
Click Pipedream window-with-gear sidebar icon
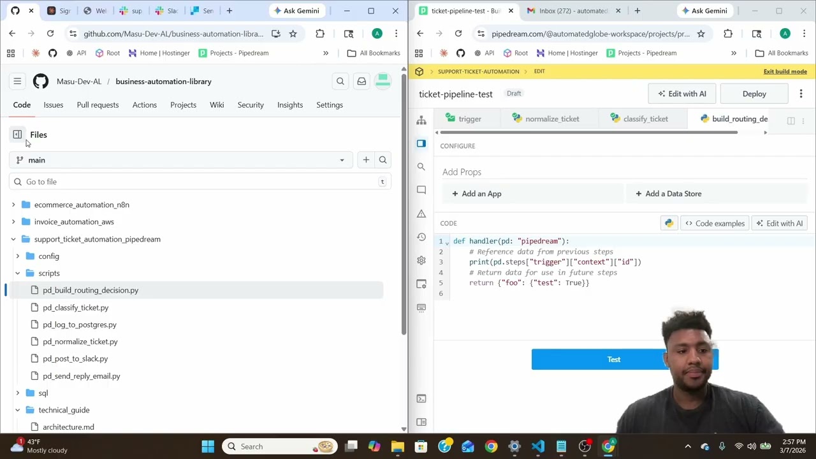pyautogui.click(x=421, y=284)
